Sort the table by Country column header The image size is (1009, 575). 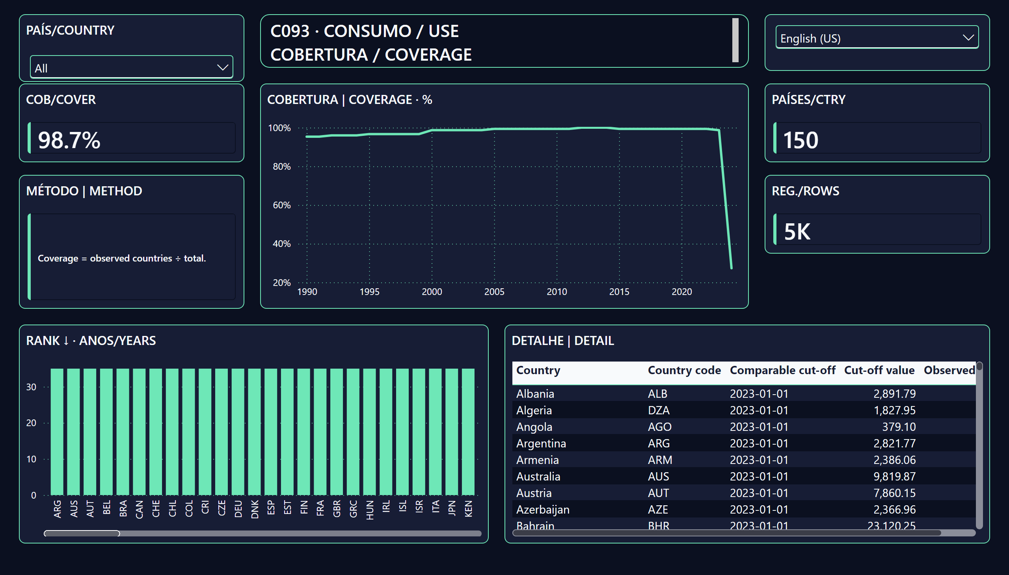point(538,370)
